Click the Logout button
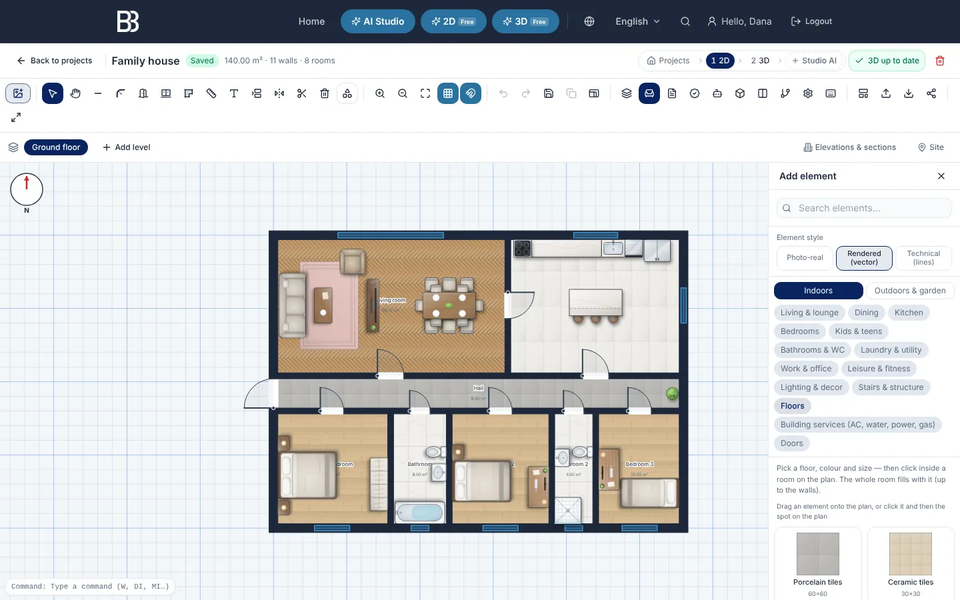 (811, 21)
